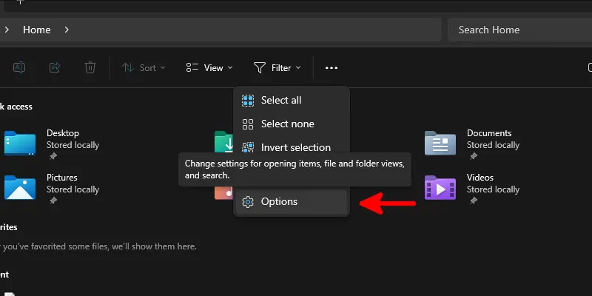Open the Desktop folder icon

pos(20,143)
